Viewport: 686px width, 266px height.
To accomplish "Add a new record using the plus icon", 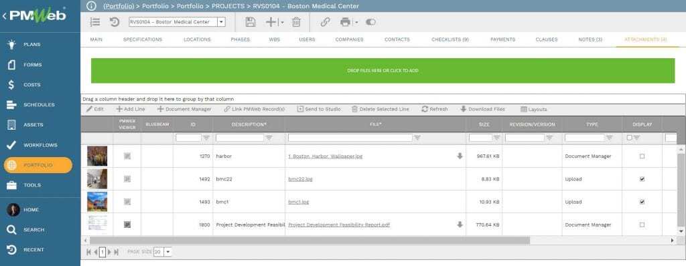I will point(271,22).
